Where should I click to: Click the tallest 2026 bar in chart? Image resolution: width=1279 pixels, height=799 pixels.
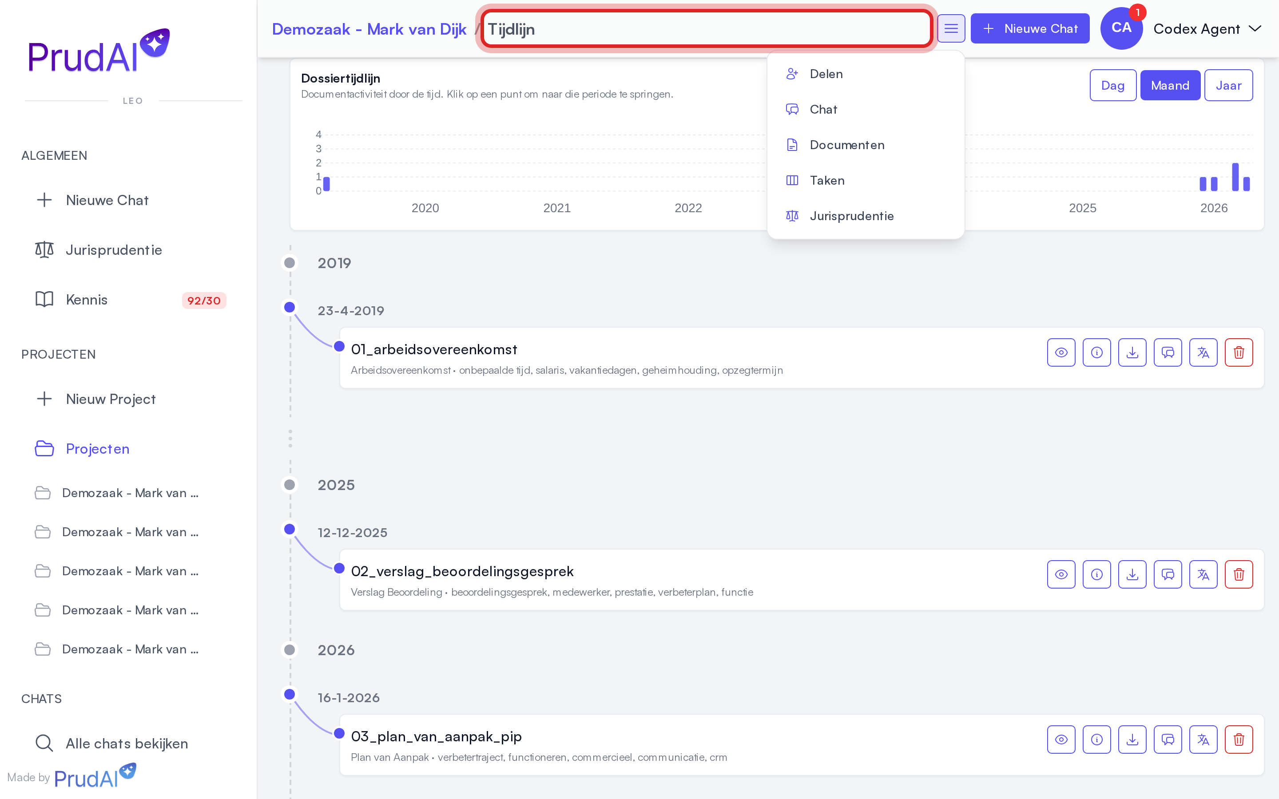1235,177
